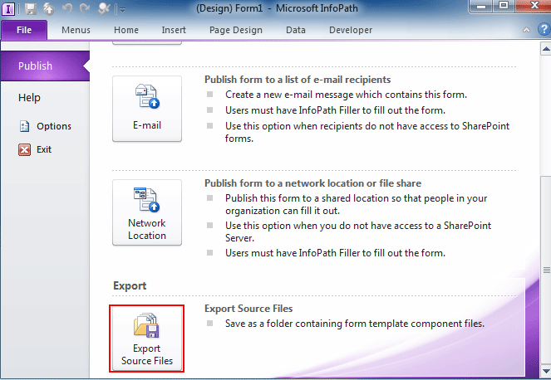Viewport: 551px width, 380px height.
Task: Open Help via the blue question mark icon
Action: tap(544, 30)
